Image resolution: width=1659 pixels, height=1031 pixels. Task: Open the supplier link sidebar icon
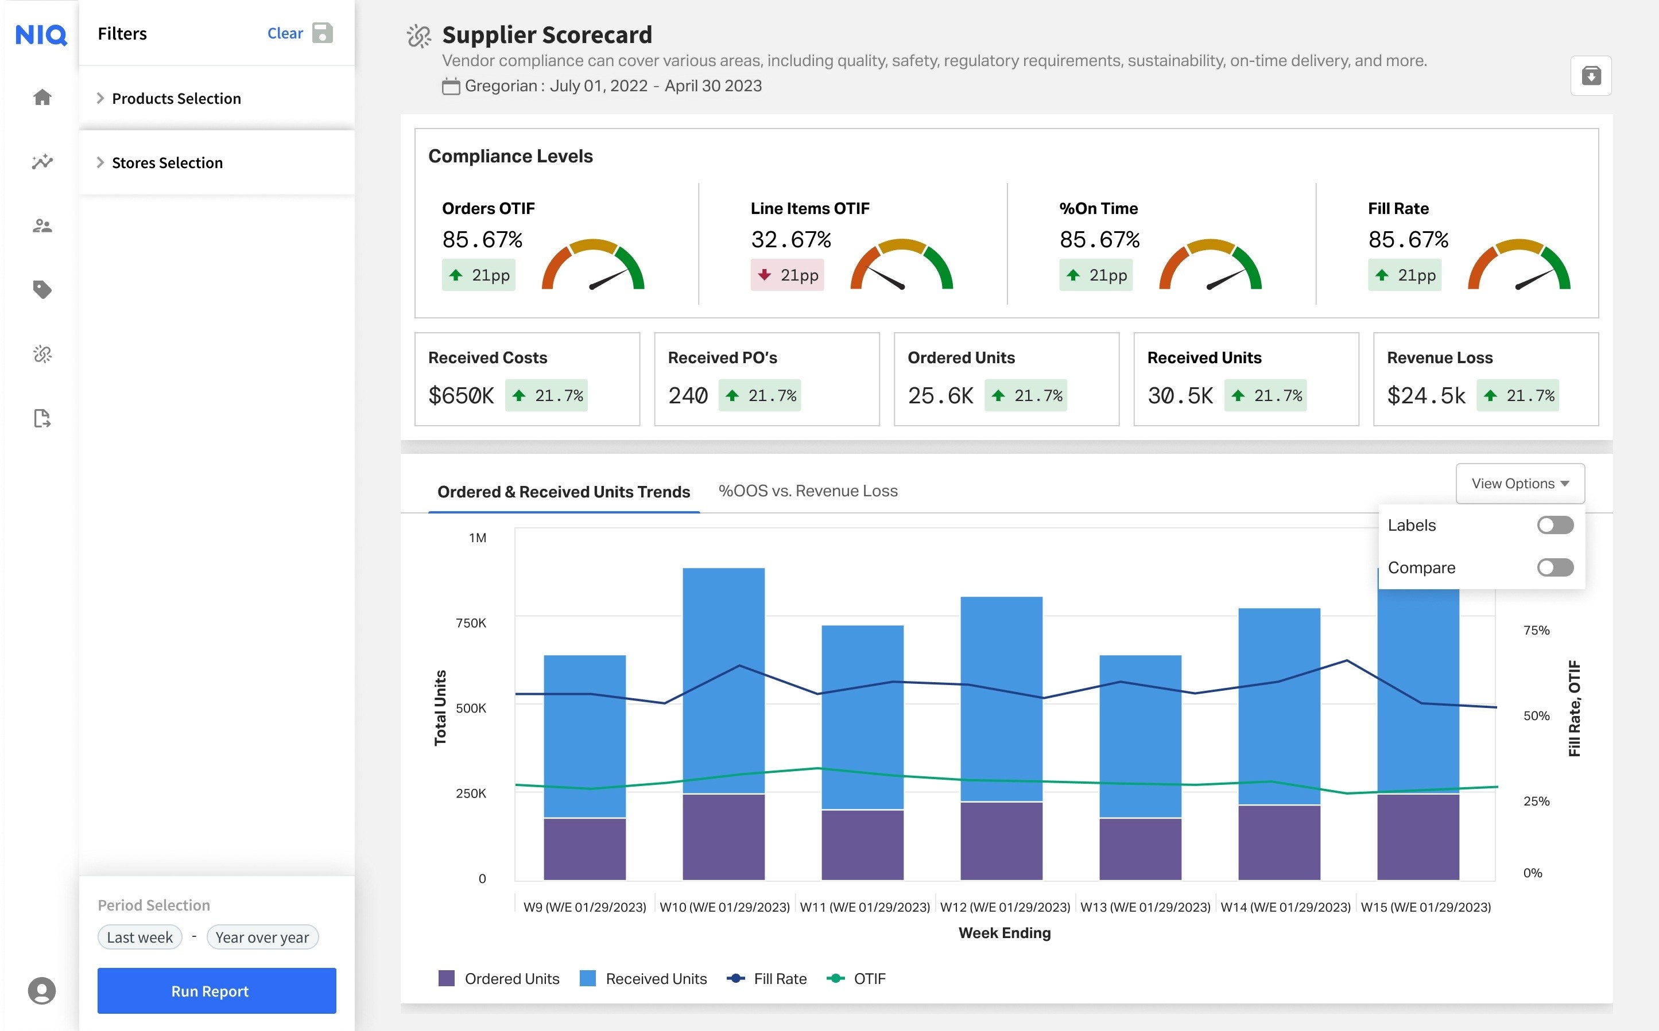pyautogui.click(x=42, y=354)
